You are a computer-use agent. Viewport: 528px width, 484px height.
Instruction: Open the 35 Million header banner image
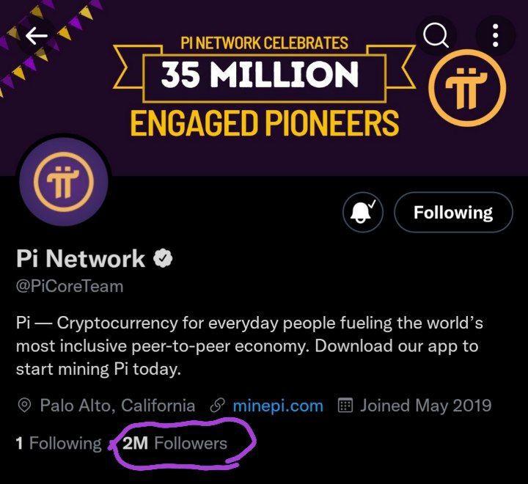(264, 88)
